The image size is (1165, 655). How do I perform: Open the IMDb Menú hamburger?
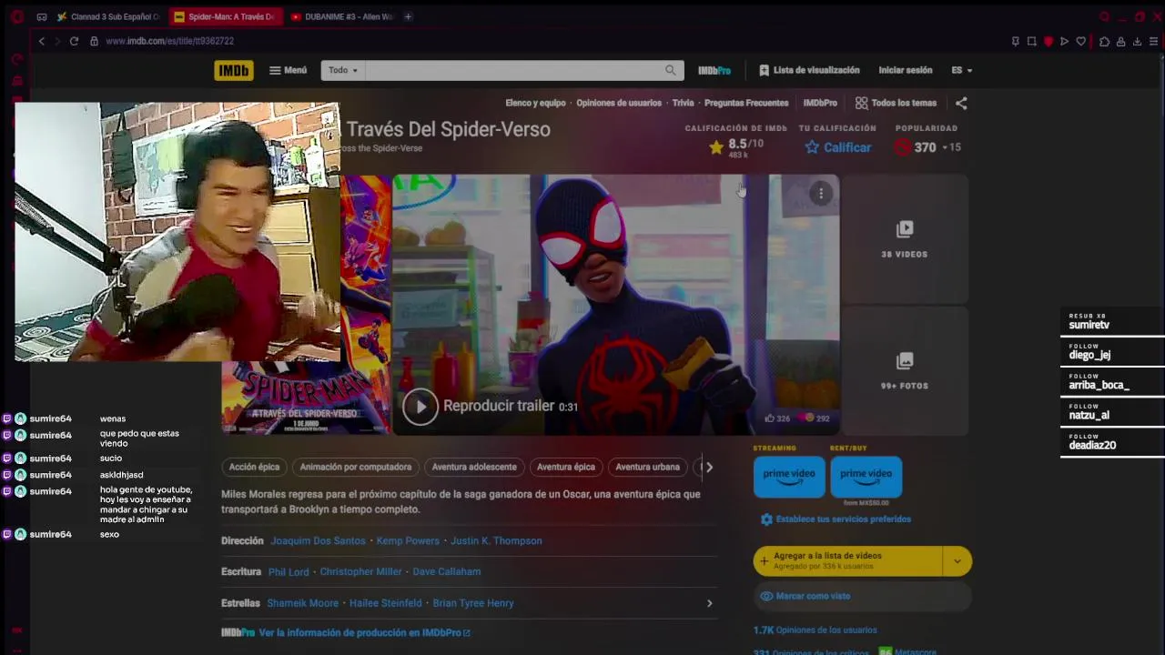pos(288,70)
